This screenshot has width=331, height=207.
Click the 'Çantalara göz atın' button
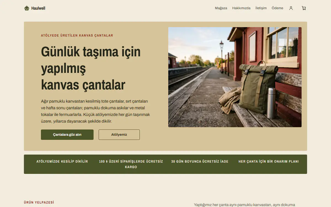click(67, 135)
